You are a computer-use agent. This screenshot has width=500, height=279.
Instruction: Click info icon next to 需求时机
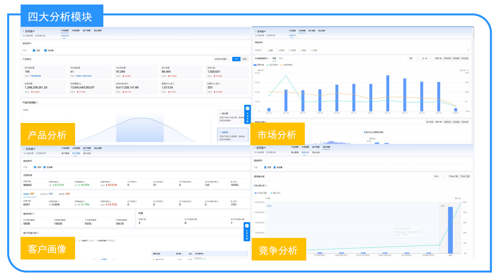tap(34, 214)
